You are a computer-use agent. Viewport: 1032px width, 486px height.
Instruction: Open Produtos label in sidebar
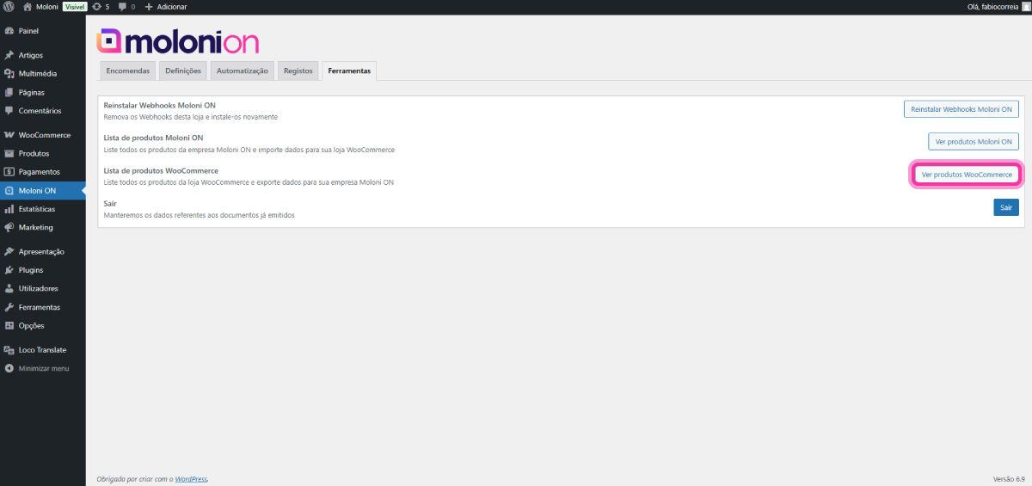pos(34,153)
